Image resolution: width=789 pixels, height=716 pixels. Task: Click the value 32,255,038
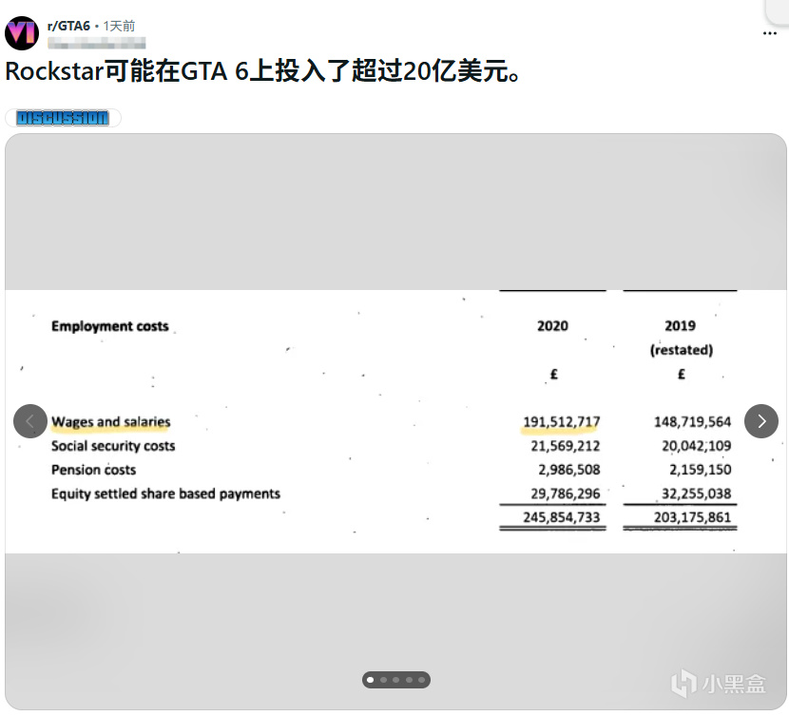pyautogui.click(x=697, y=493)
